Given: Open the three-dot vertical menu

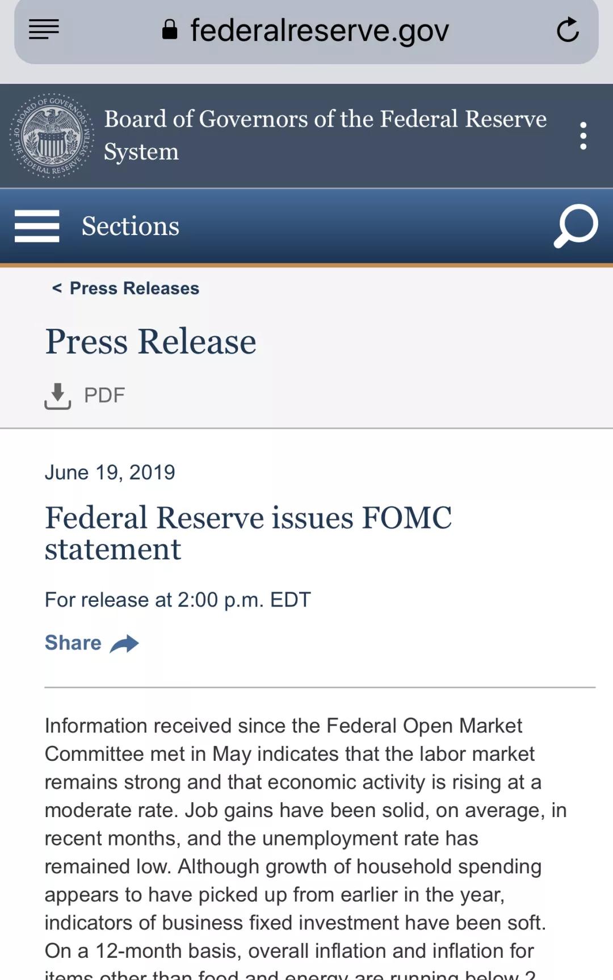Looking at the screenshot, I should (583, 136).
